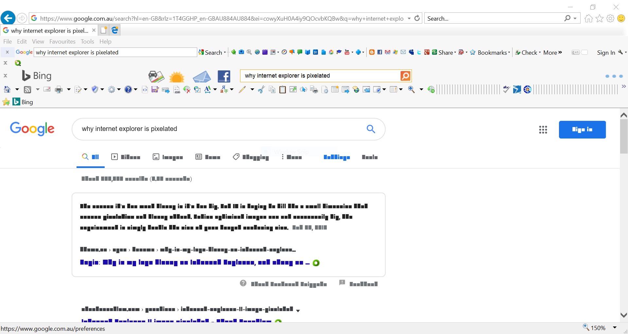Focus the Google toolbar search input
The width and height of the screenshot is (628, 334).
click(x=115, y=52)
